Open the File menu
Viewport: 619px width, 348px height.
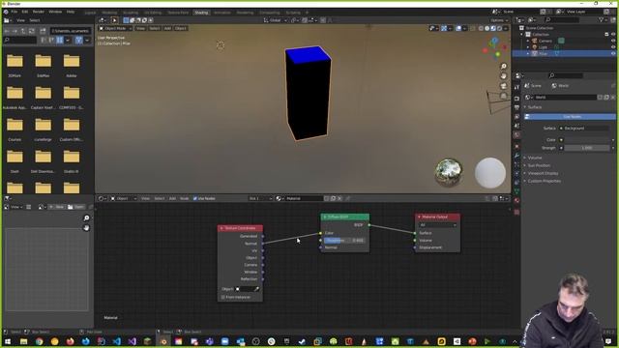15,12
